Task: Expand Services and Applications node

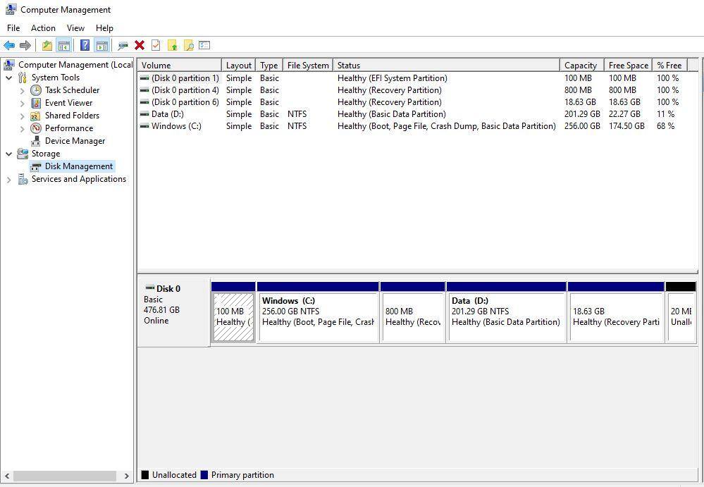Action: click(8, 180)
